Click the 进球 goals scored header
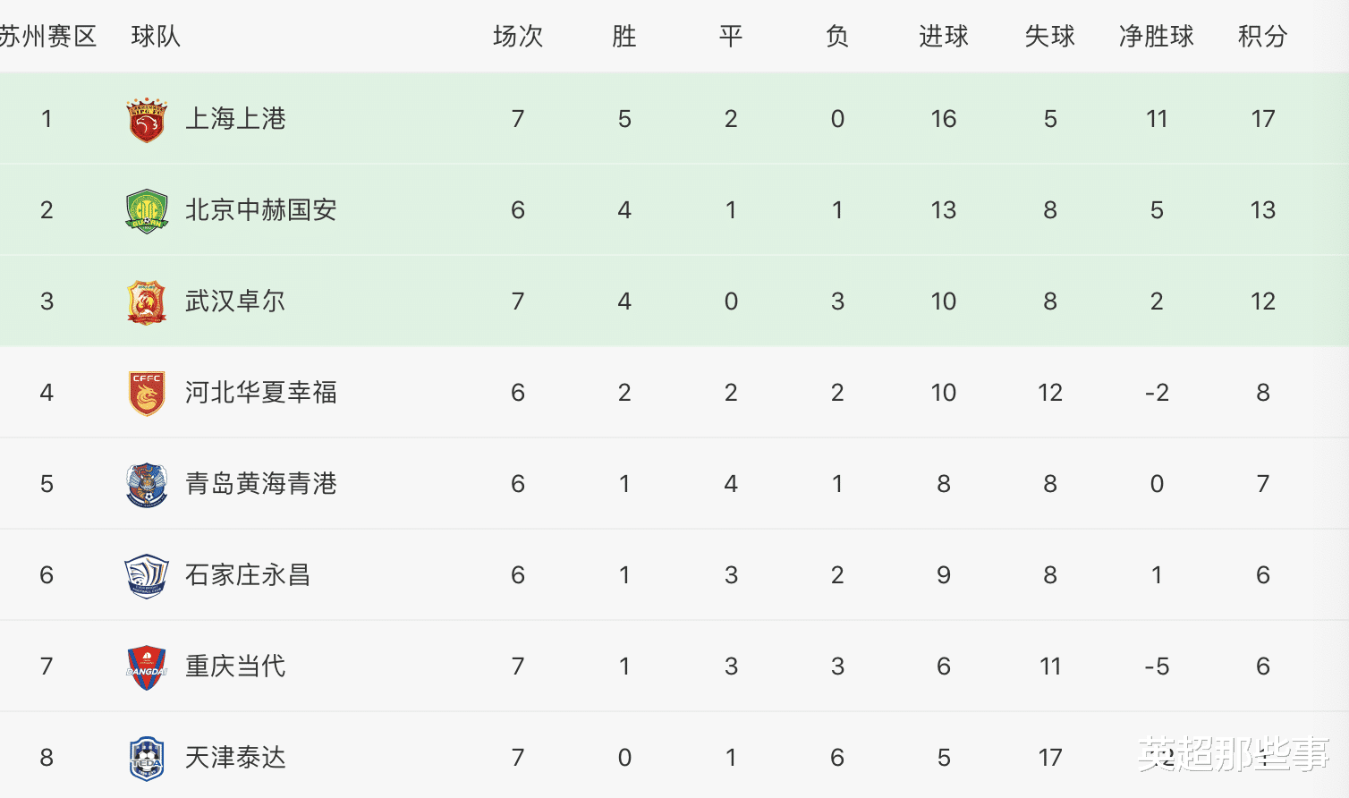 click(943, 37)
